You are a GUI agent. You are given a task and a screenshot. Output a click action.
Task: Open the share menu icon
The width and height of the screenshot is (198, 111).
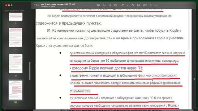pos(115,5)
